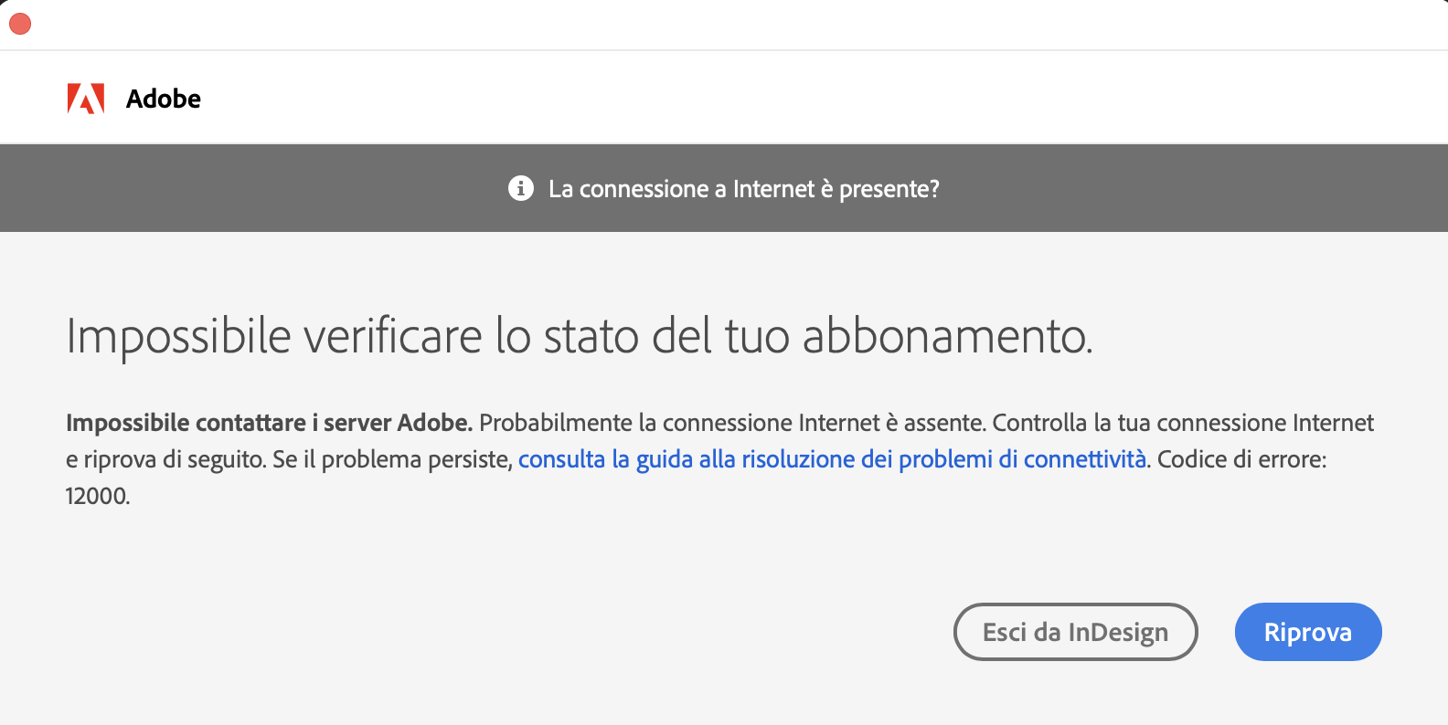Click the Esci da InDesign button

[1075, 632]
